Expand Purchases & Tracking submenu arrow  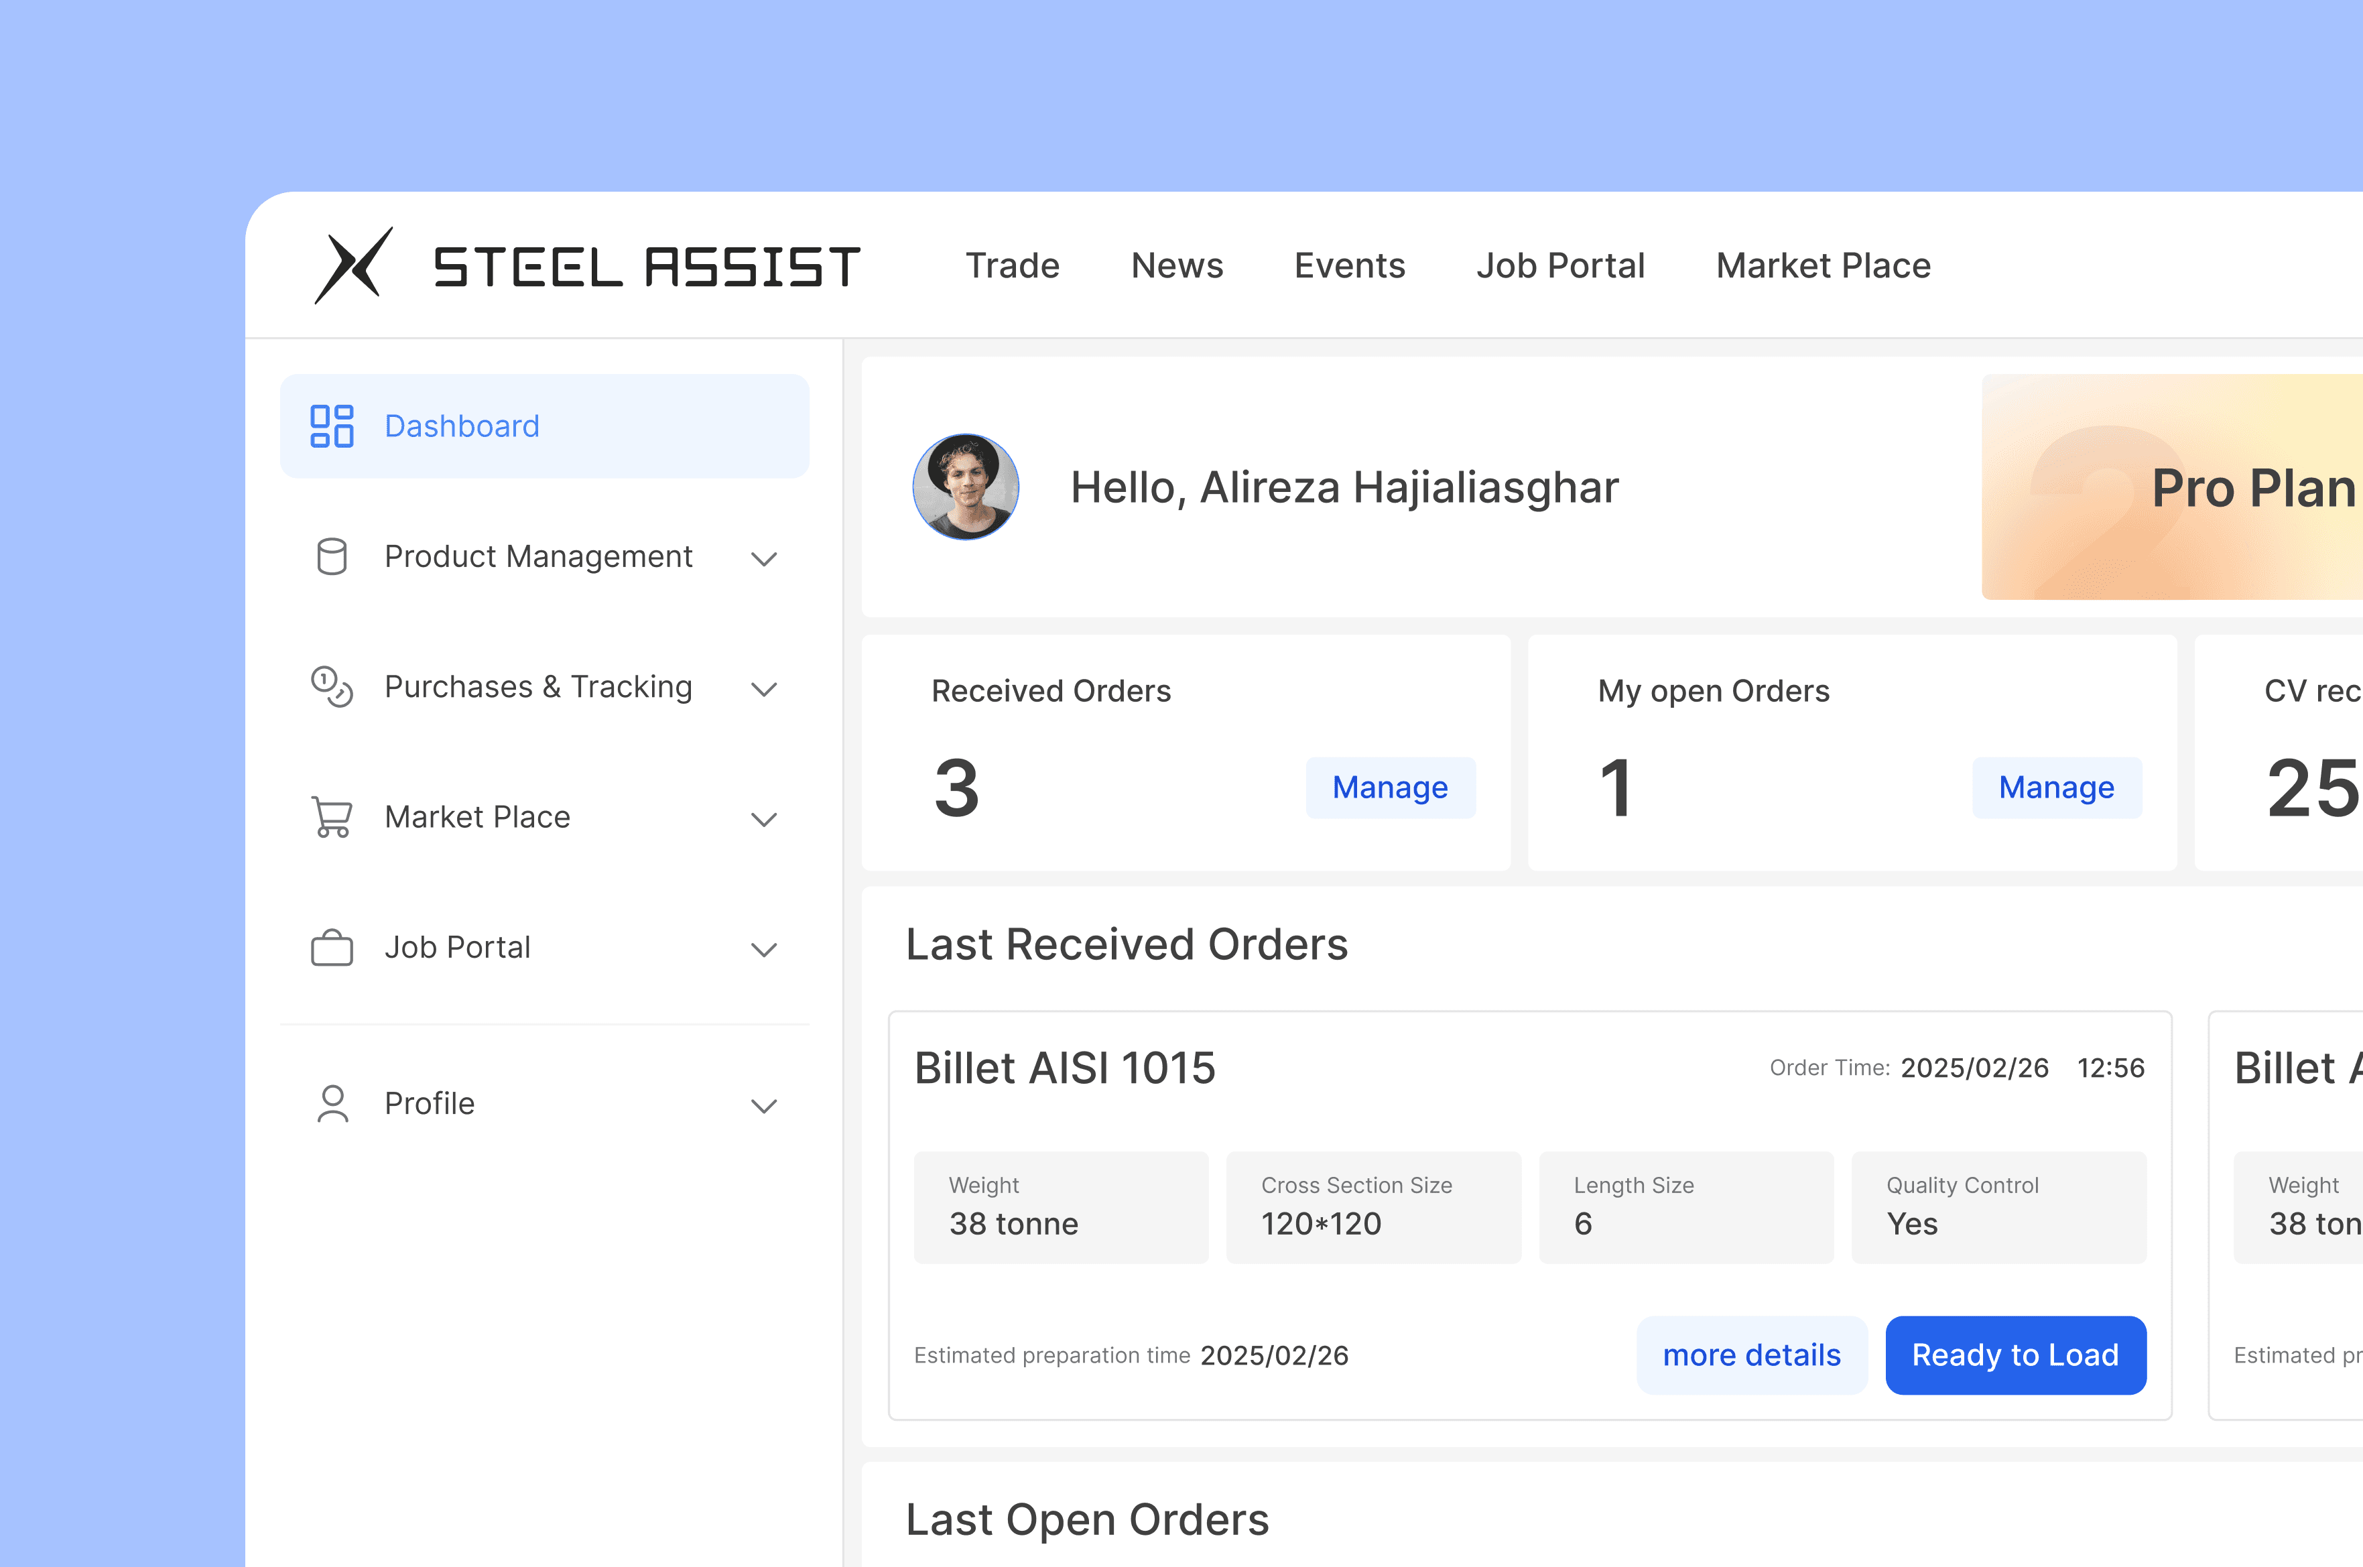765,688
